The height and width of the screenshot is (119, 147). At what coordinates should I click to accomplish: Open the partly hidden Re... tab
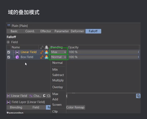click(49, 107)
